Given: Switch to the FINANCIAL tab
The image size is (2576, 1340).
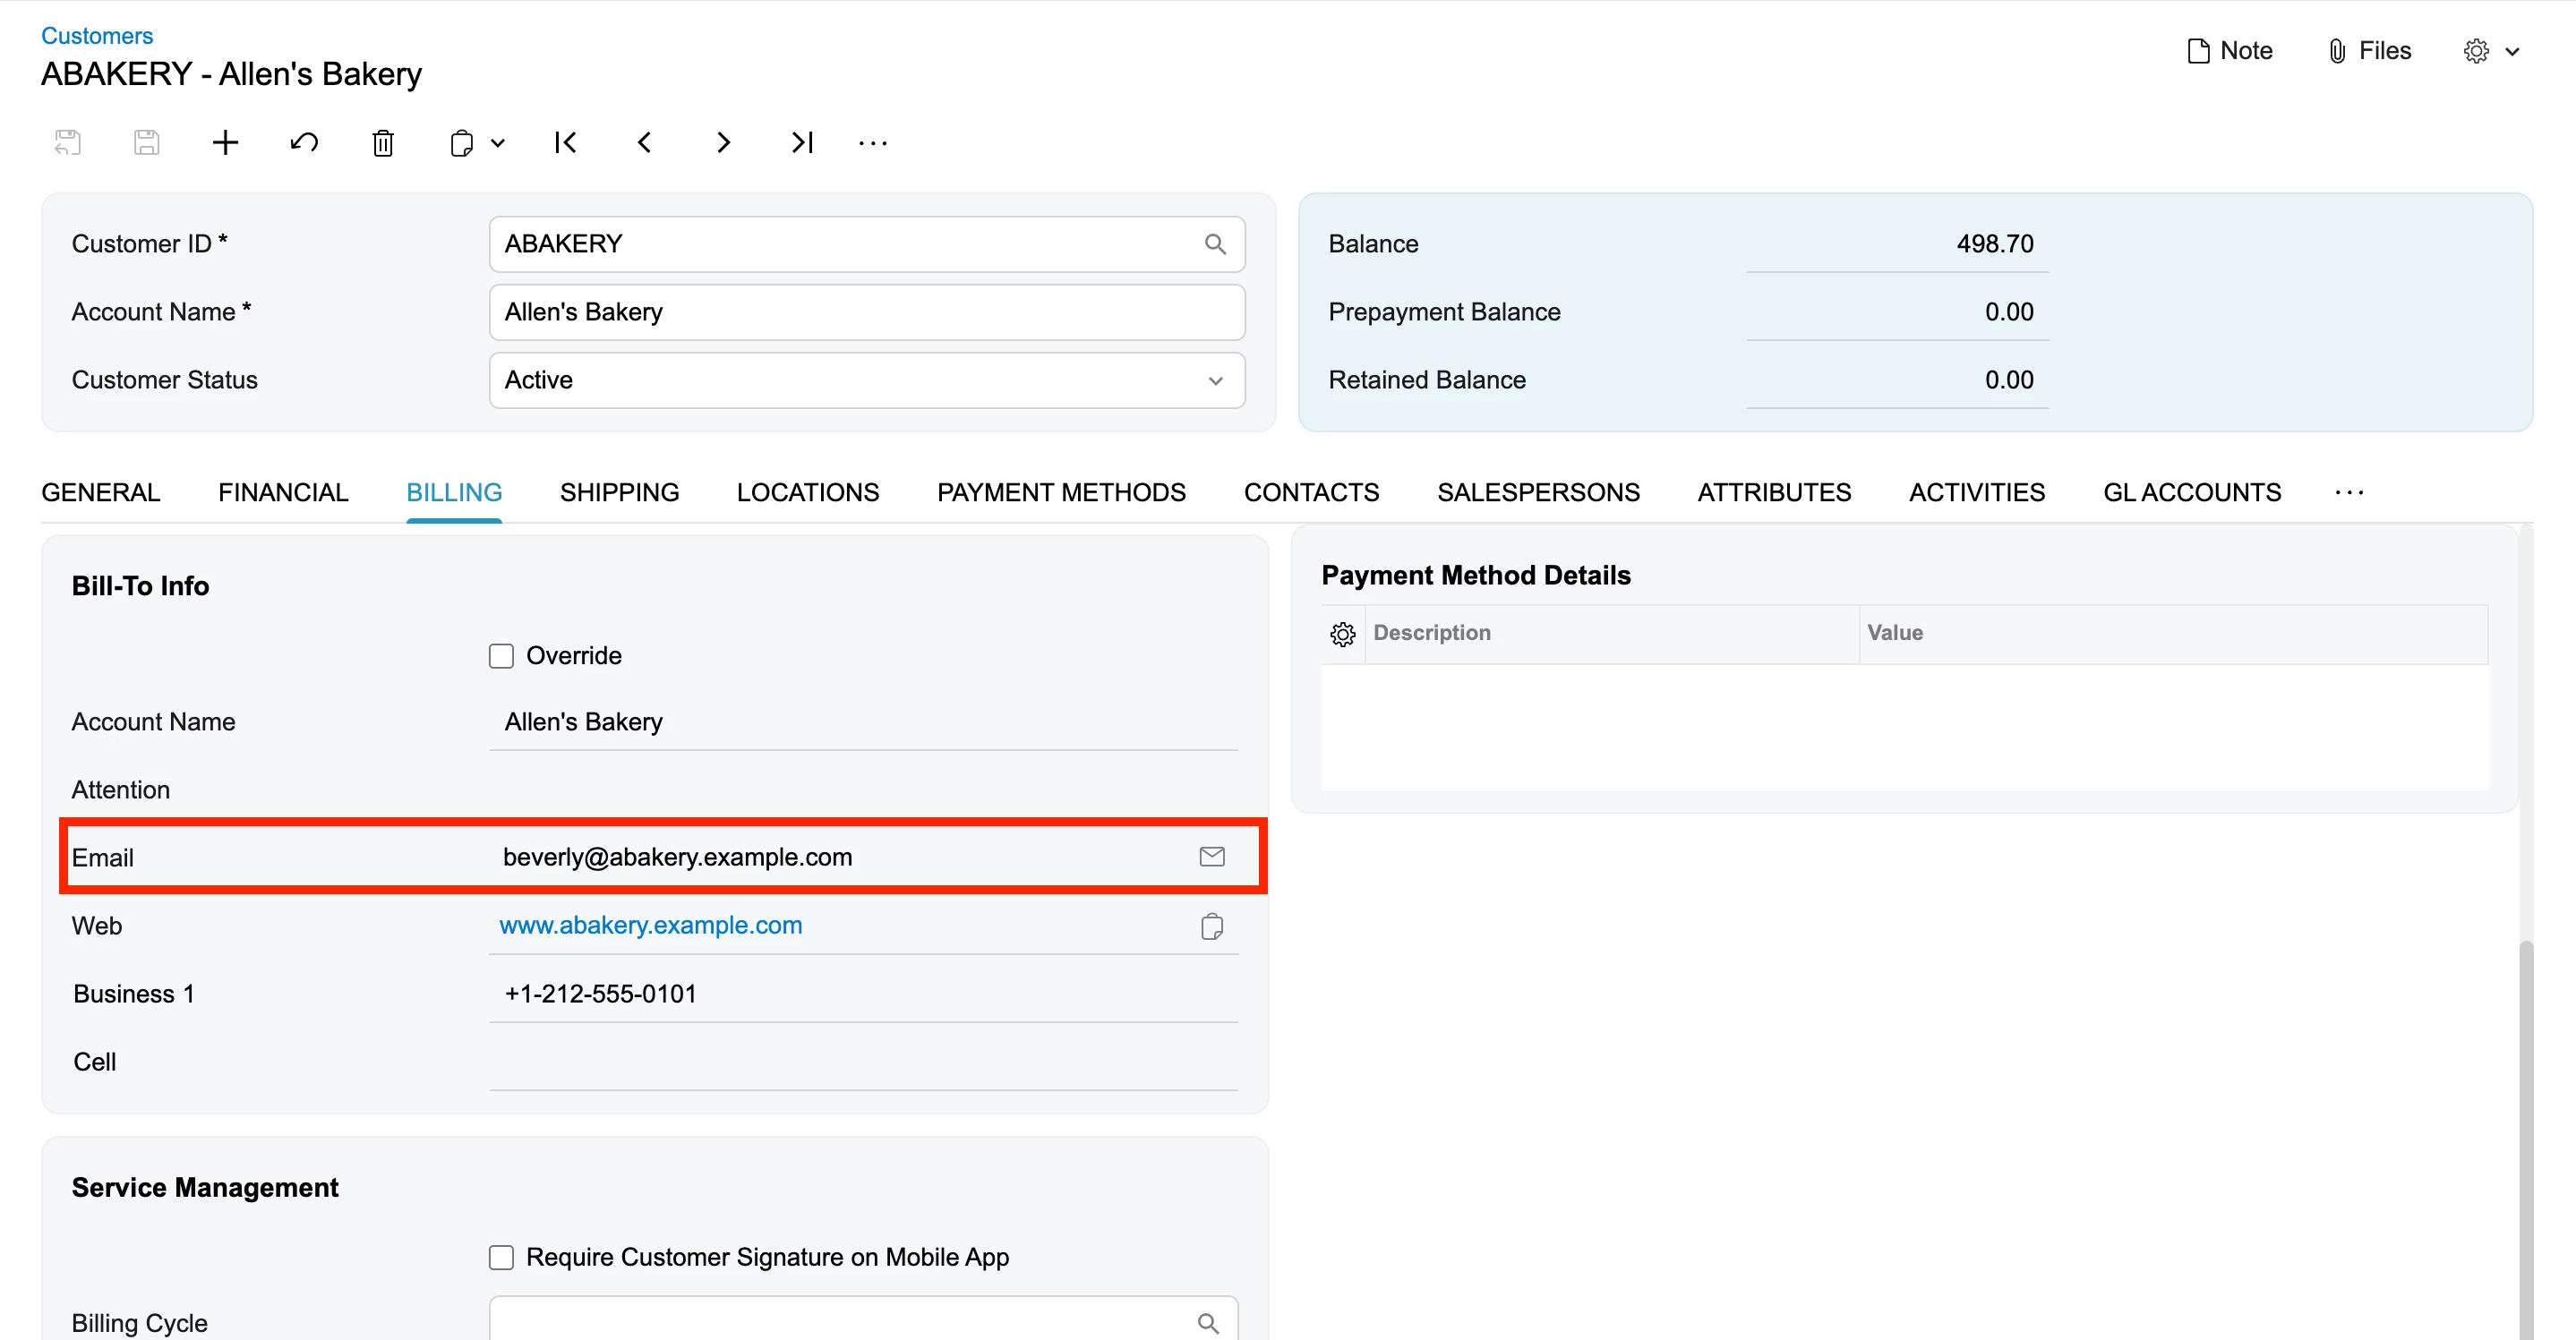Looking at the screenshot, I should [283, 492].
